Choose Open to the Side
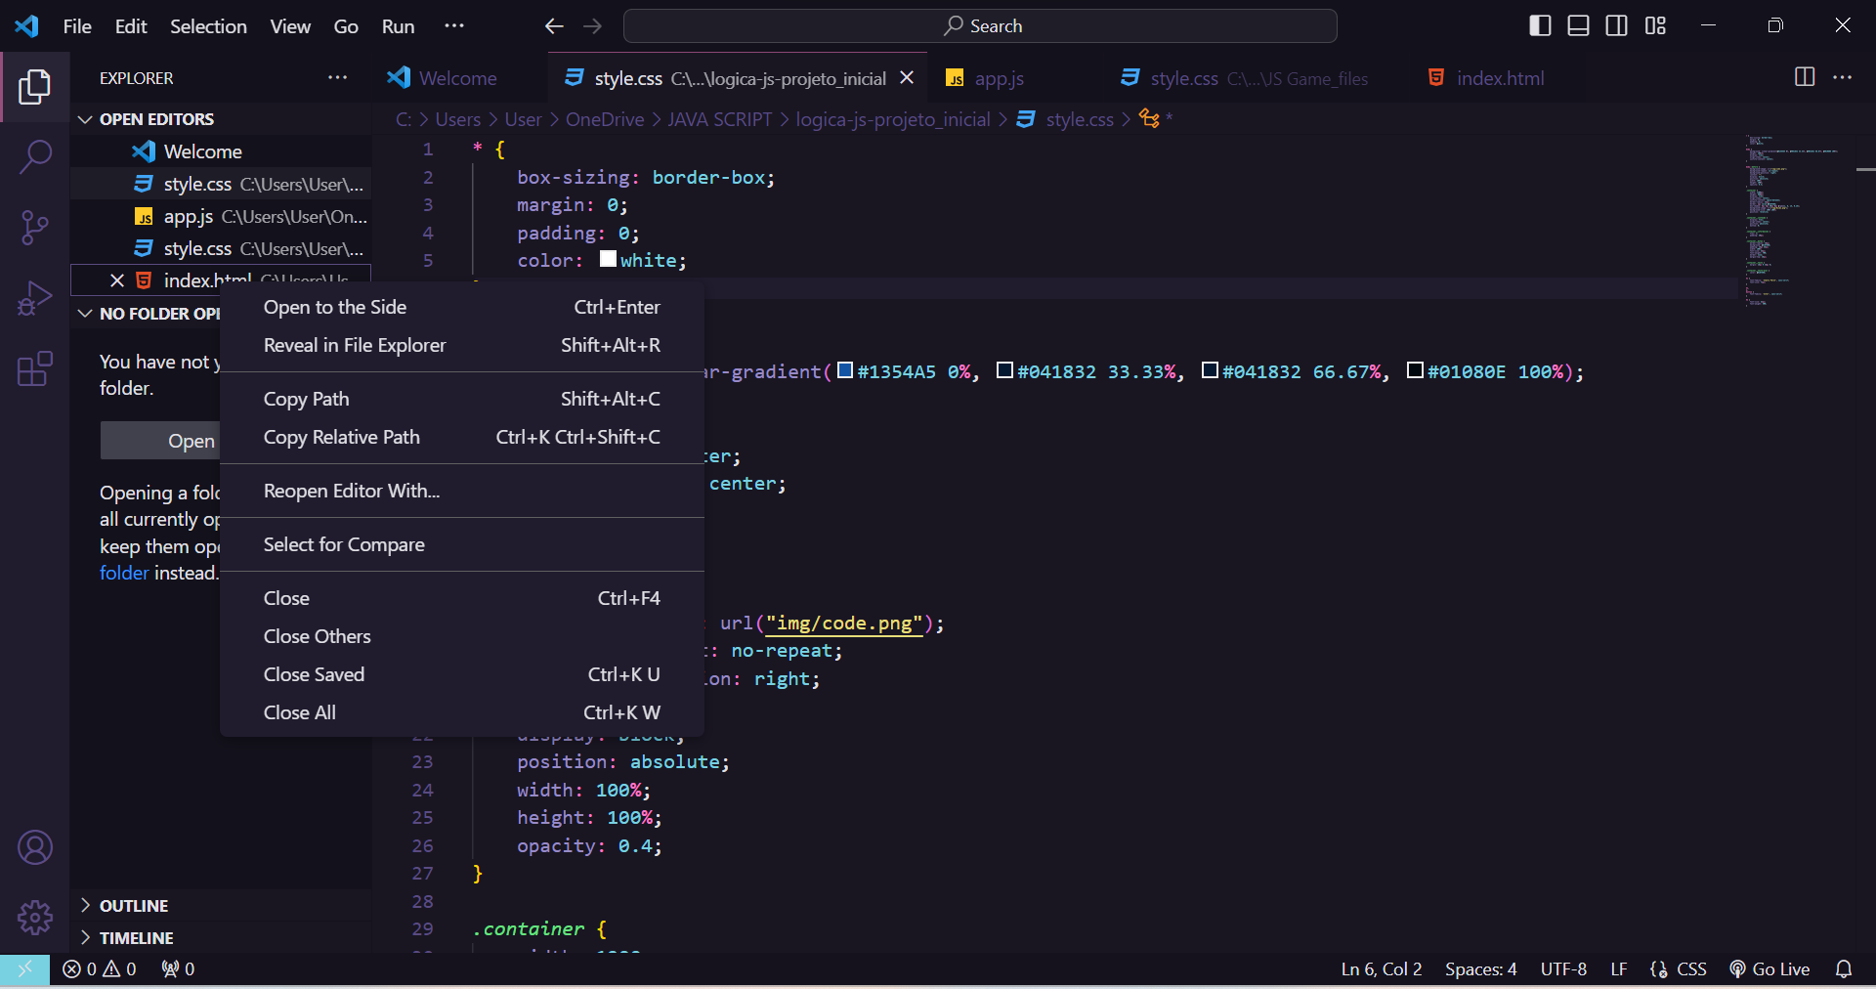This screenshot has height=989, width=1876. click(462, 307)
